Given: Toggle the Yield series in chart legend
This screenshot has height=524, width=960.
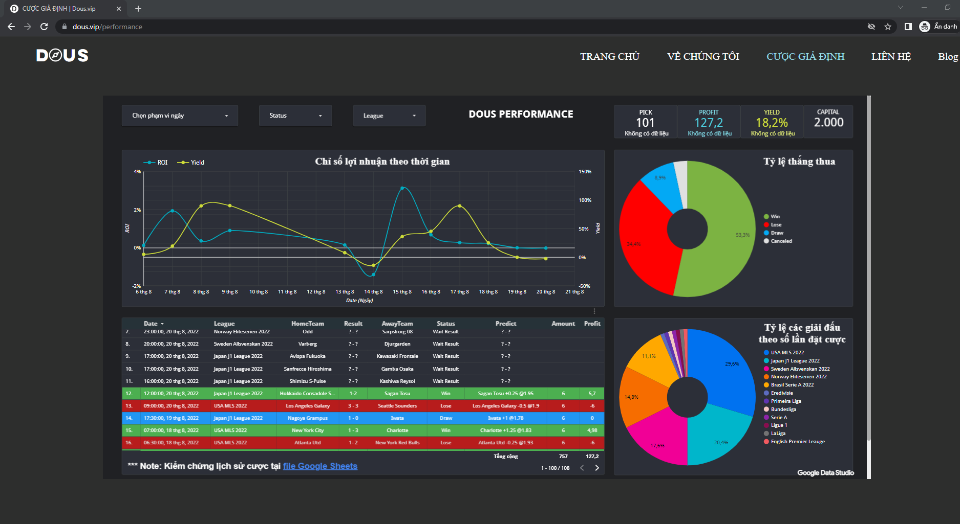Looking at the screenshot, I should click(x=191, y=163).
